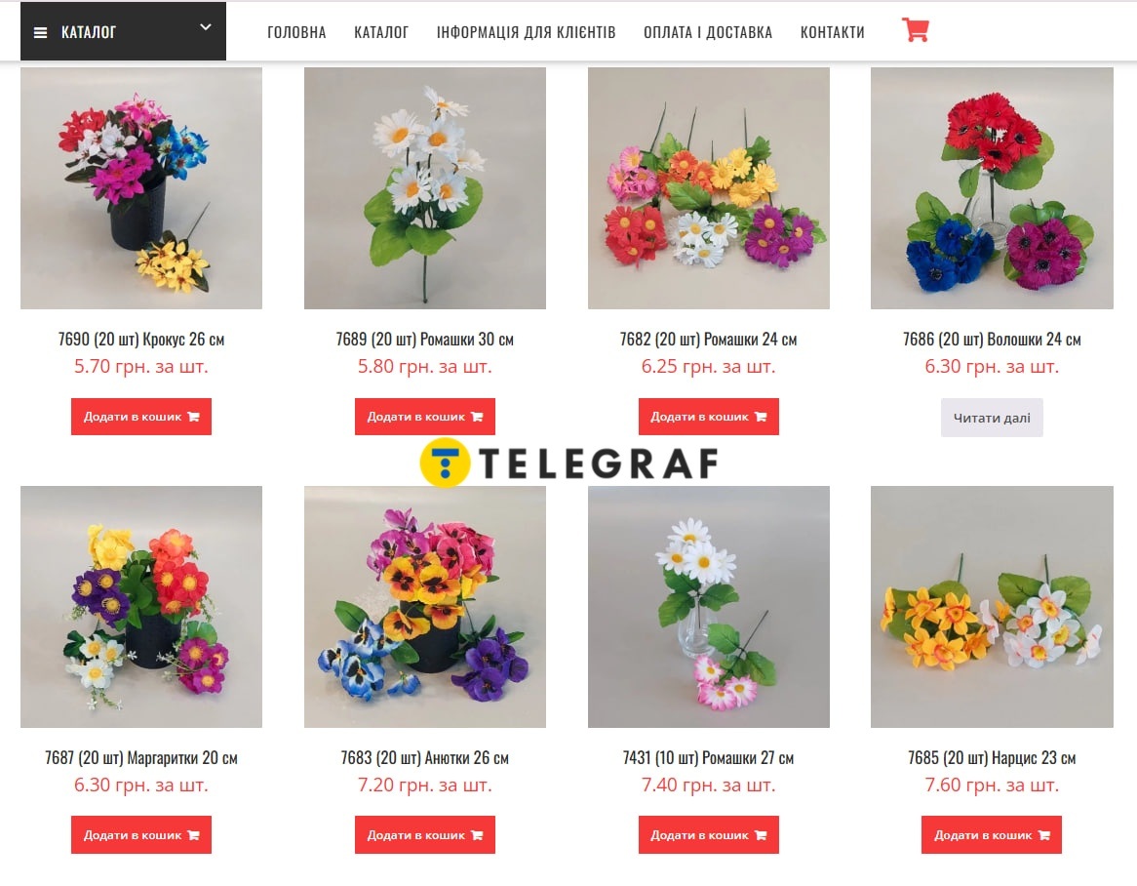Add 7690 Крокус 26 см to cart

pos(141,417)
